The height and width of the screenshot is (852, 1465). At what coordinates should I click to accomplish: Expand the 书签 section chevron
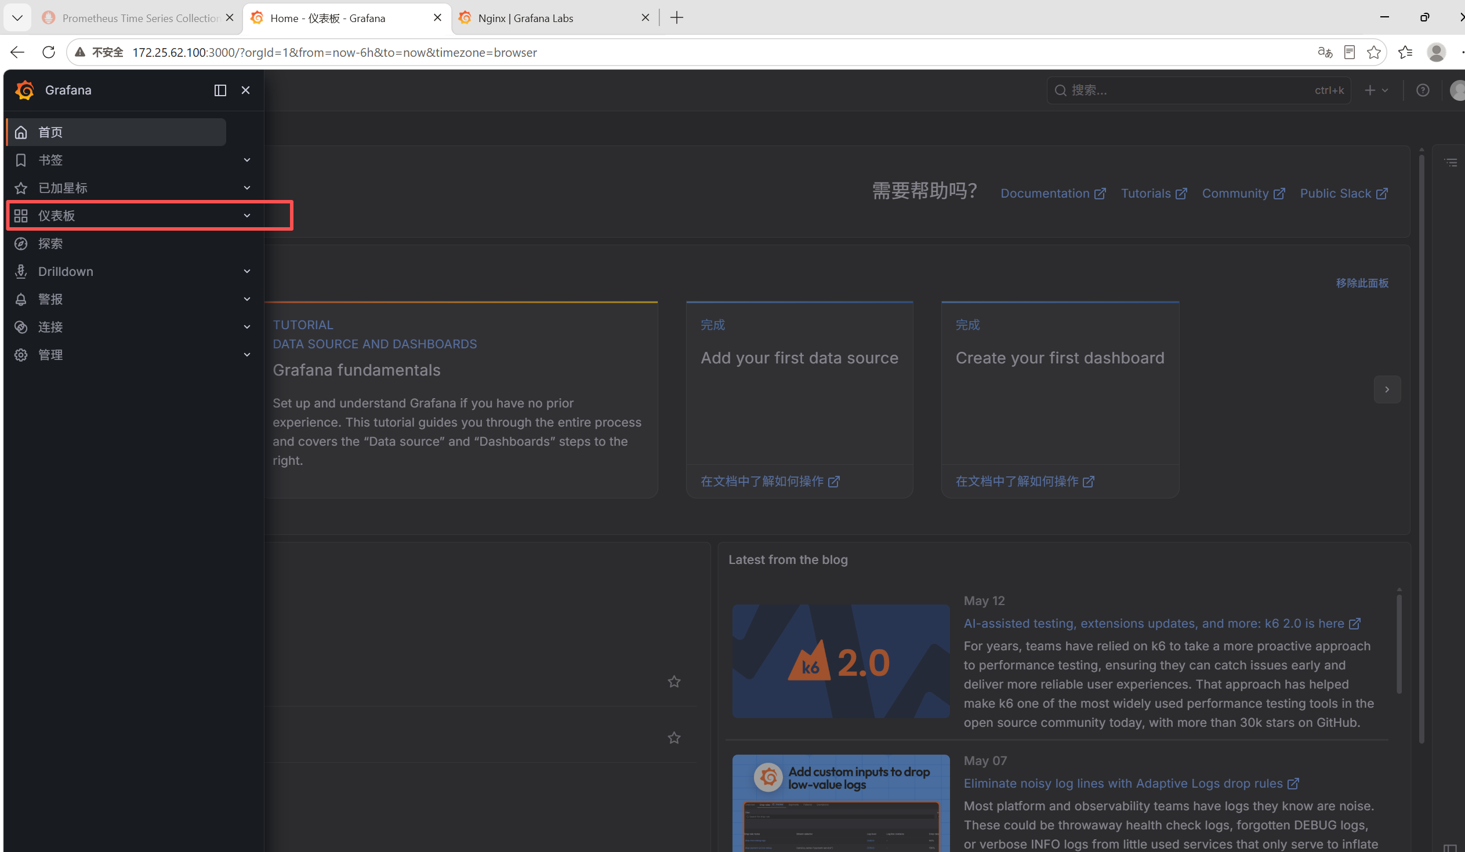[x=247, y=160]
